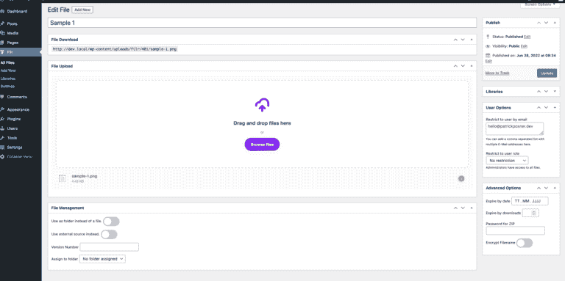565x281 pixels.
Task: Move Libraries panel down
Action: pos(547,92)
